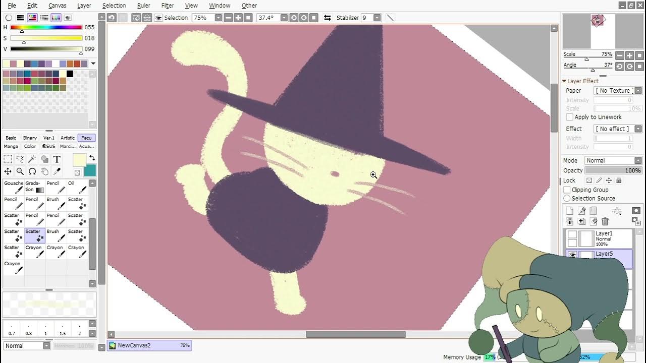Open the Ruler menu
Screen dimensions: 646x363
click(x=143, y=6)
